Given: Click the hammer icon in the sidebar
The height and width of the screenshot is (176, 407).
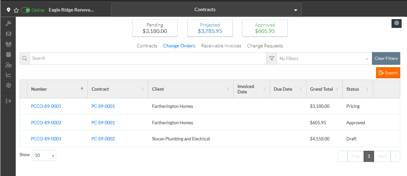Looking at the screenshot, I should (x=9, y=24).
